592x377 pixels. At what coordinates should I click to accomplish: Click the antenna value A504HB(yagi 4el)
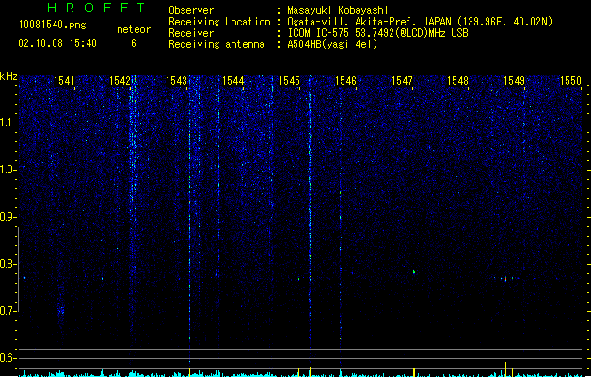332,44
